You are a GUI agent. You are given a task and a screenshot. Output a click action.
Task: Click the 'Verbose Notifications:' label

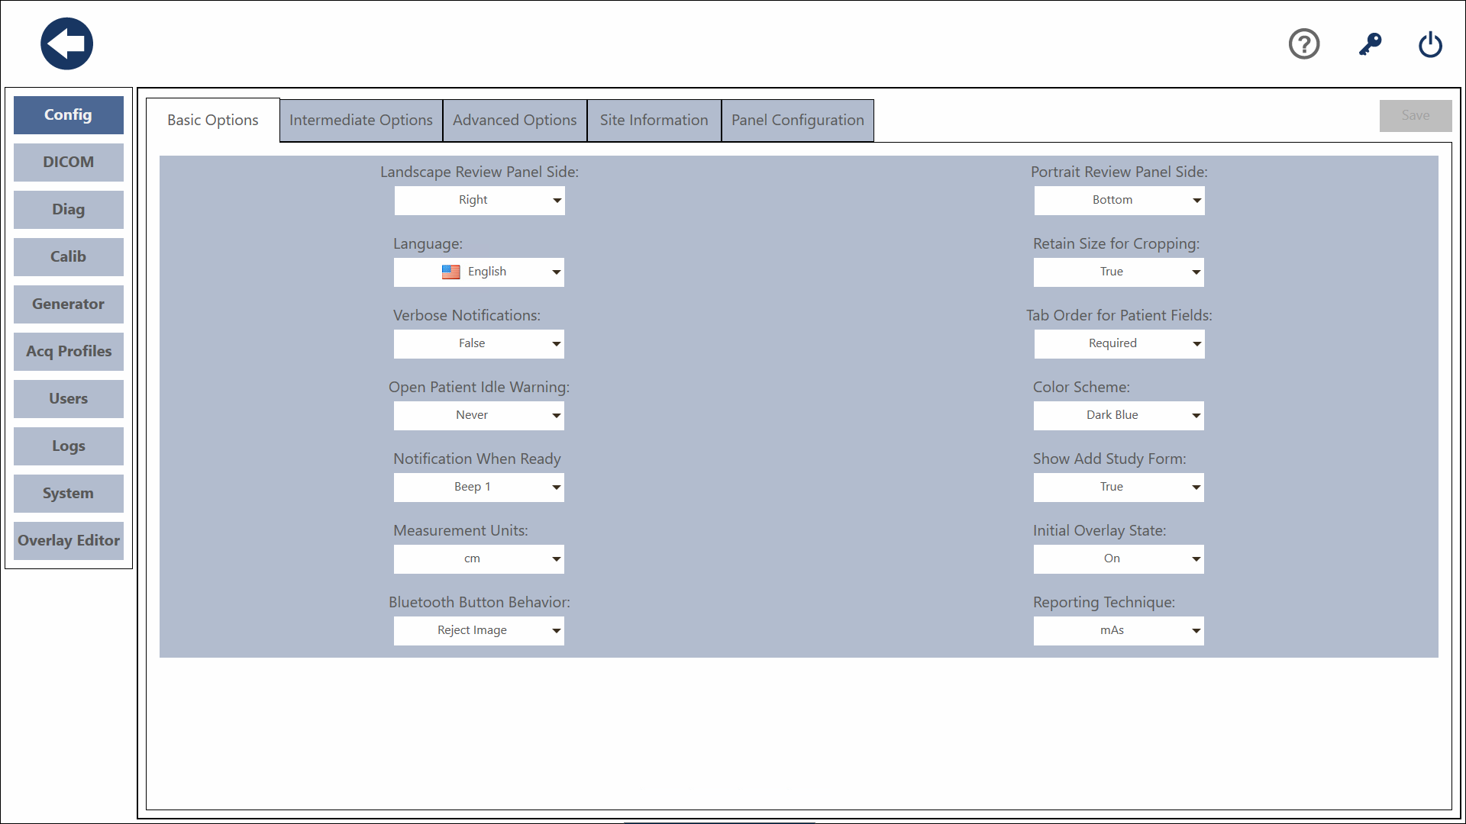pos(467,316)
